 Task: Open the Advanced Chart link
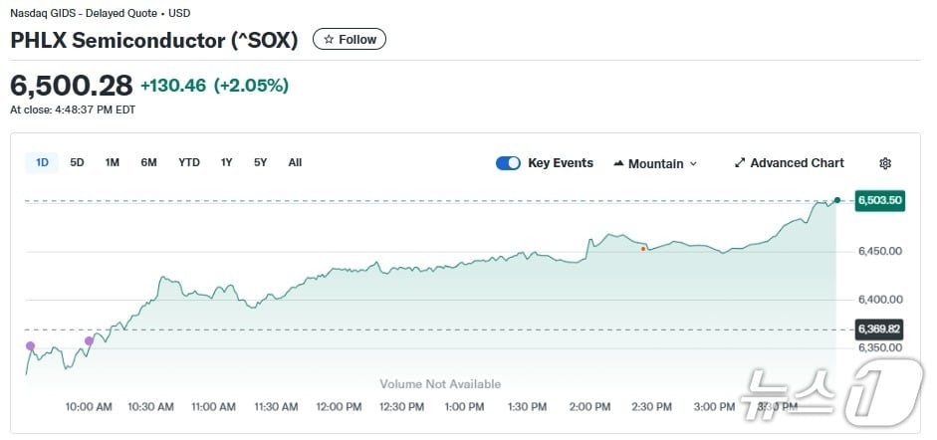click(x=797, y=163)
